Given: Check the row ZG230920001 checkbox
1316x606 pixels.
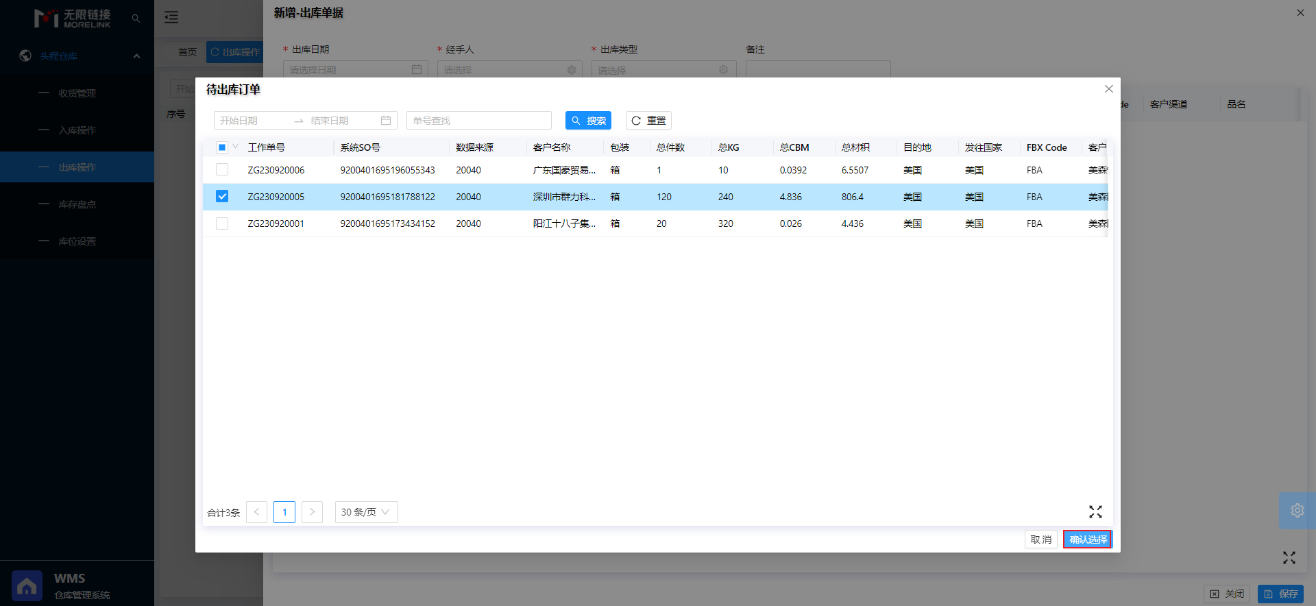Looking at the screenshot, I should click(222, 223).
